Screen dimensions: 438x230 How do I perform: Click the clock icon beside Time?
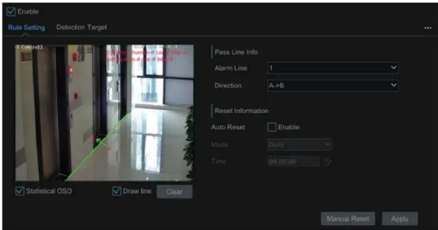click(x=327, y=161)
